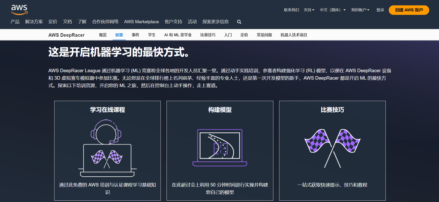The image size is (439, 202).
Task: Expand the 我的账户 dropdown
Action: tap(360, 10)
